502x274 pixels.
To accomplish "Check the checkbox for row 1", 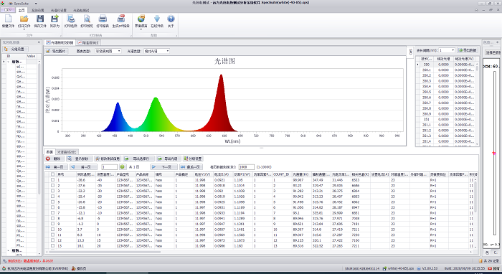I will [x=52, y=180].
